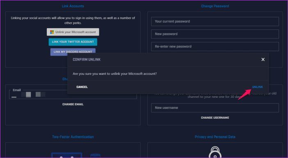Close the Confirm Unlink dialog with X
Viewport: 288px width, 158px height.
tap(263, 59)
